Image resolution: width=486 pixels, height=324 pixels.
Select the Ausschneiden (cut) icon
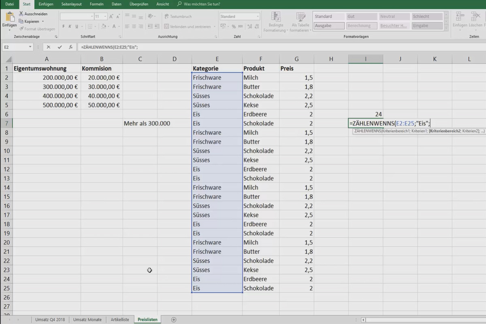click(x=21, y=13)
